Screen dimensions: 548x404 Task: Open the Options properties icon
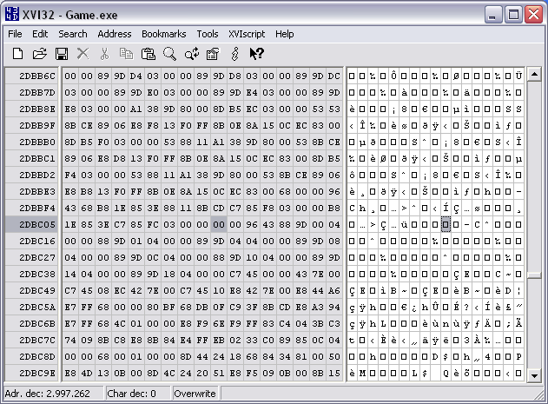coord(212,54)
